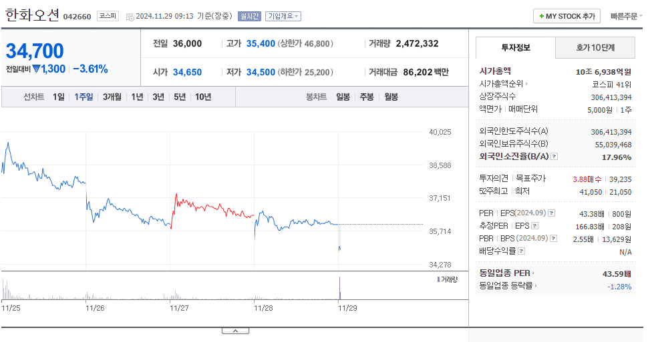
Task: Click the ranking value 코스피 41위
Action: (611, 85)
